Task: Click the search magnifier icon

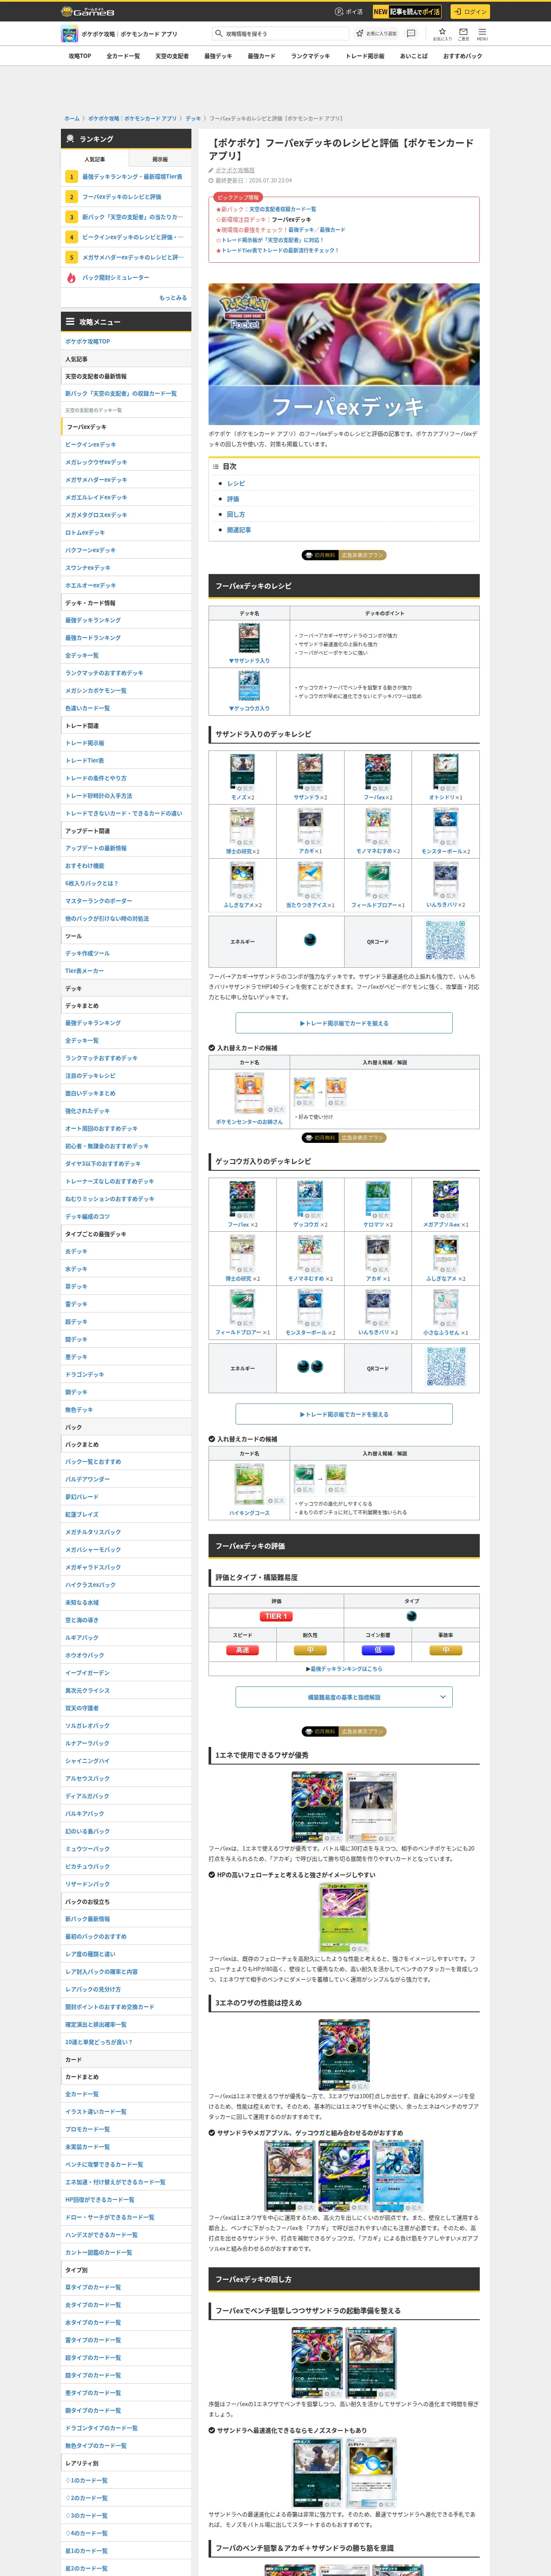Action: point(218,33)
